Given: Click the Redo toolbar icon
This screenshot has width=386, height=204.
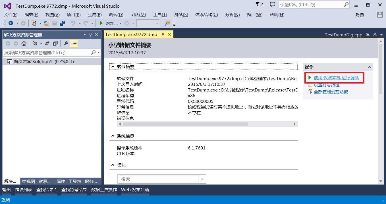Looking at the screenshot, I should tap(86, 23).
